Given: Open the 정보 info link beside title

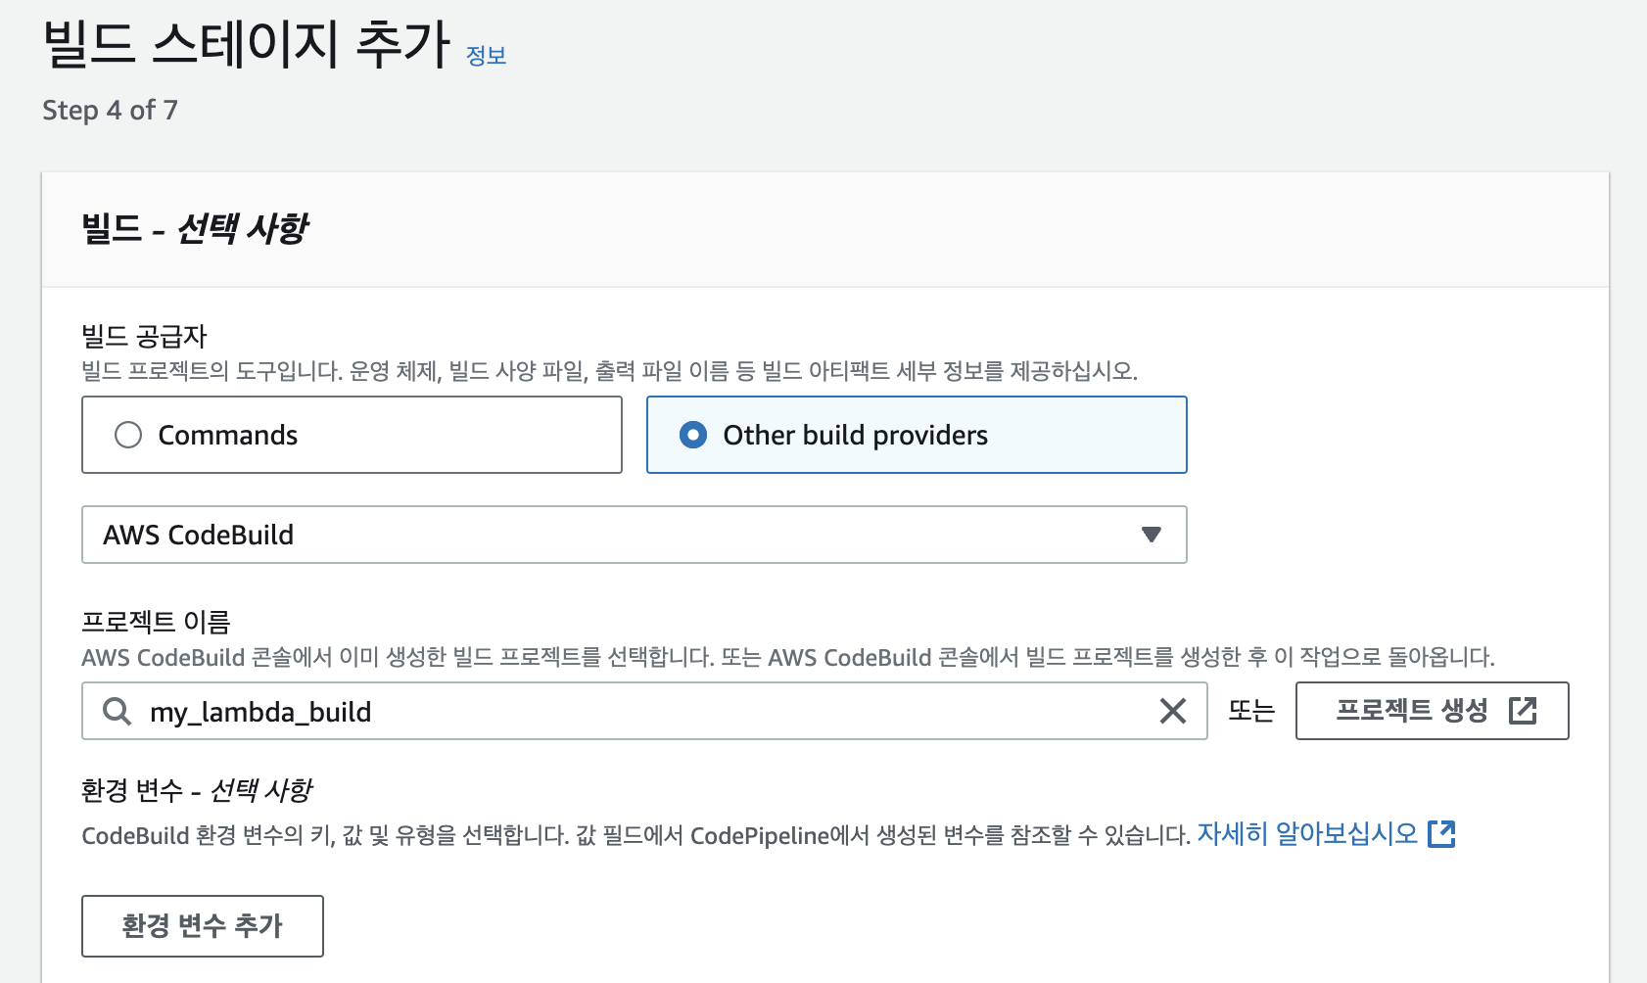Looking at the screenshot, I should point(486,56).
